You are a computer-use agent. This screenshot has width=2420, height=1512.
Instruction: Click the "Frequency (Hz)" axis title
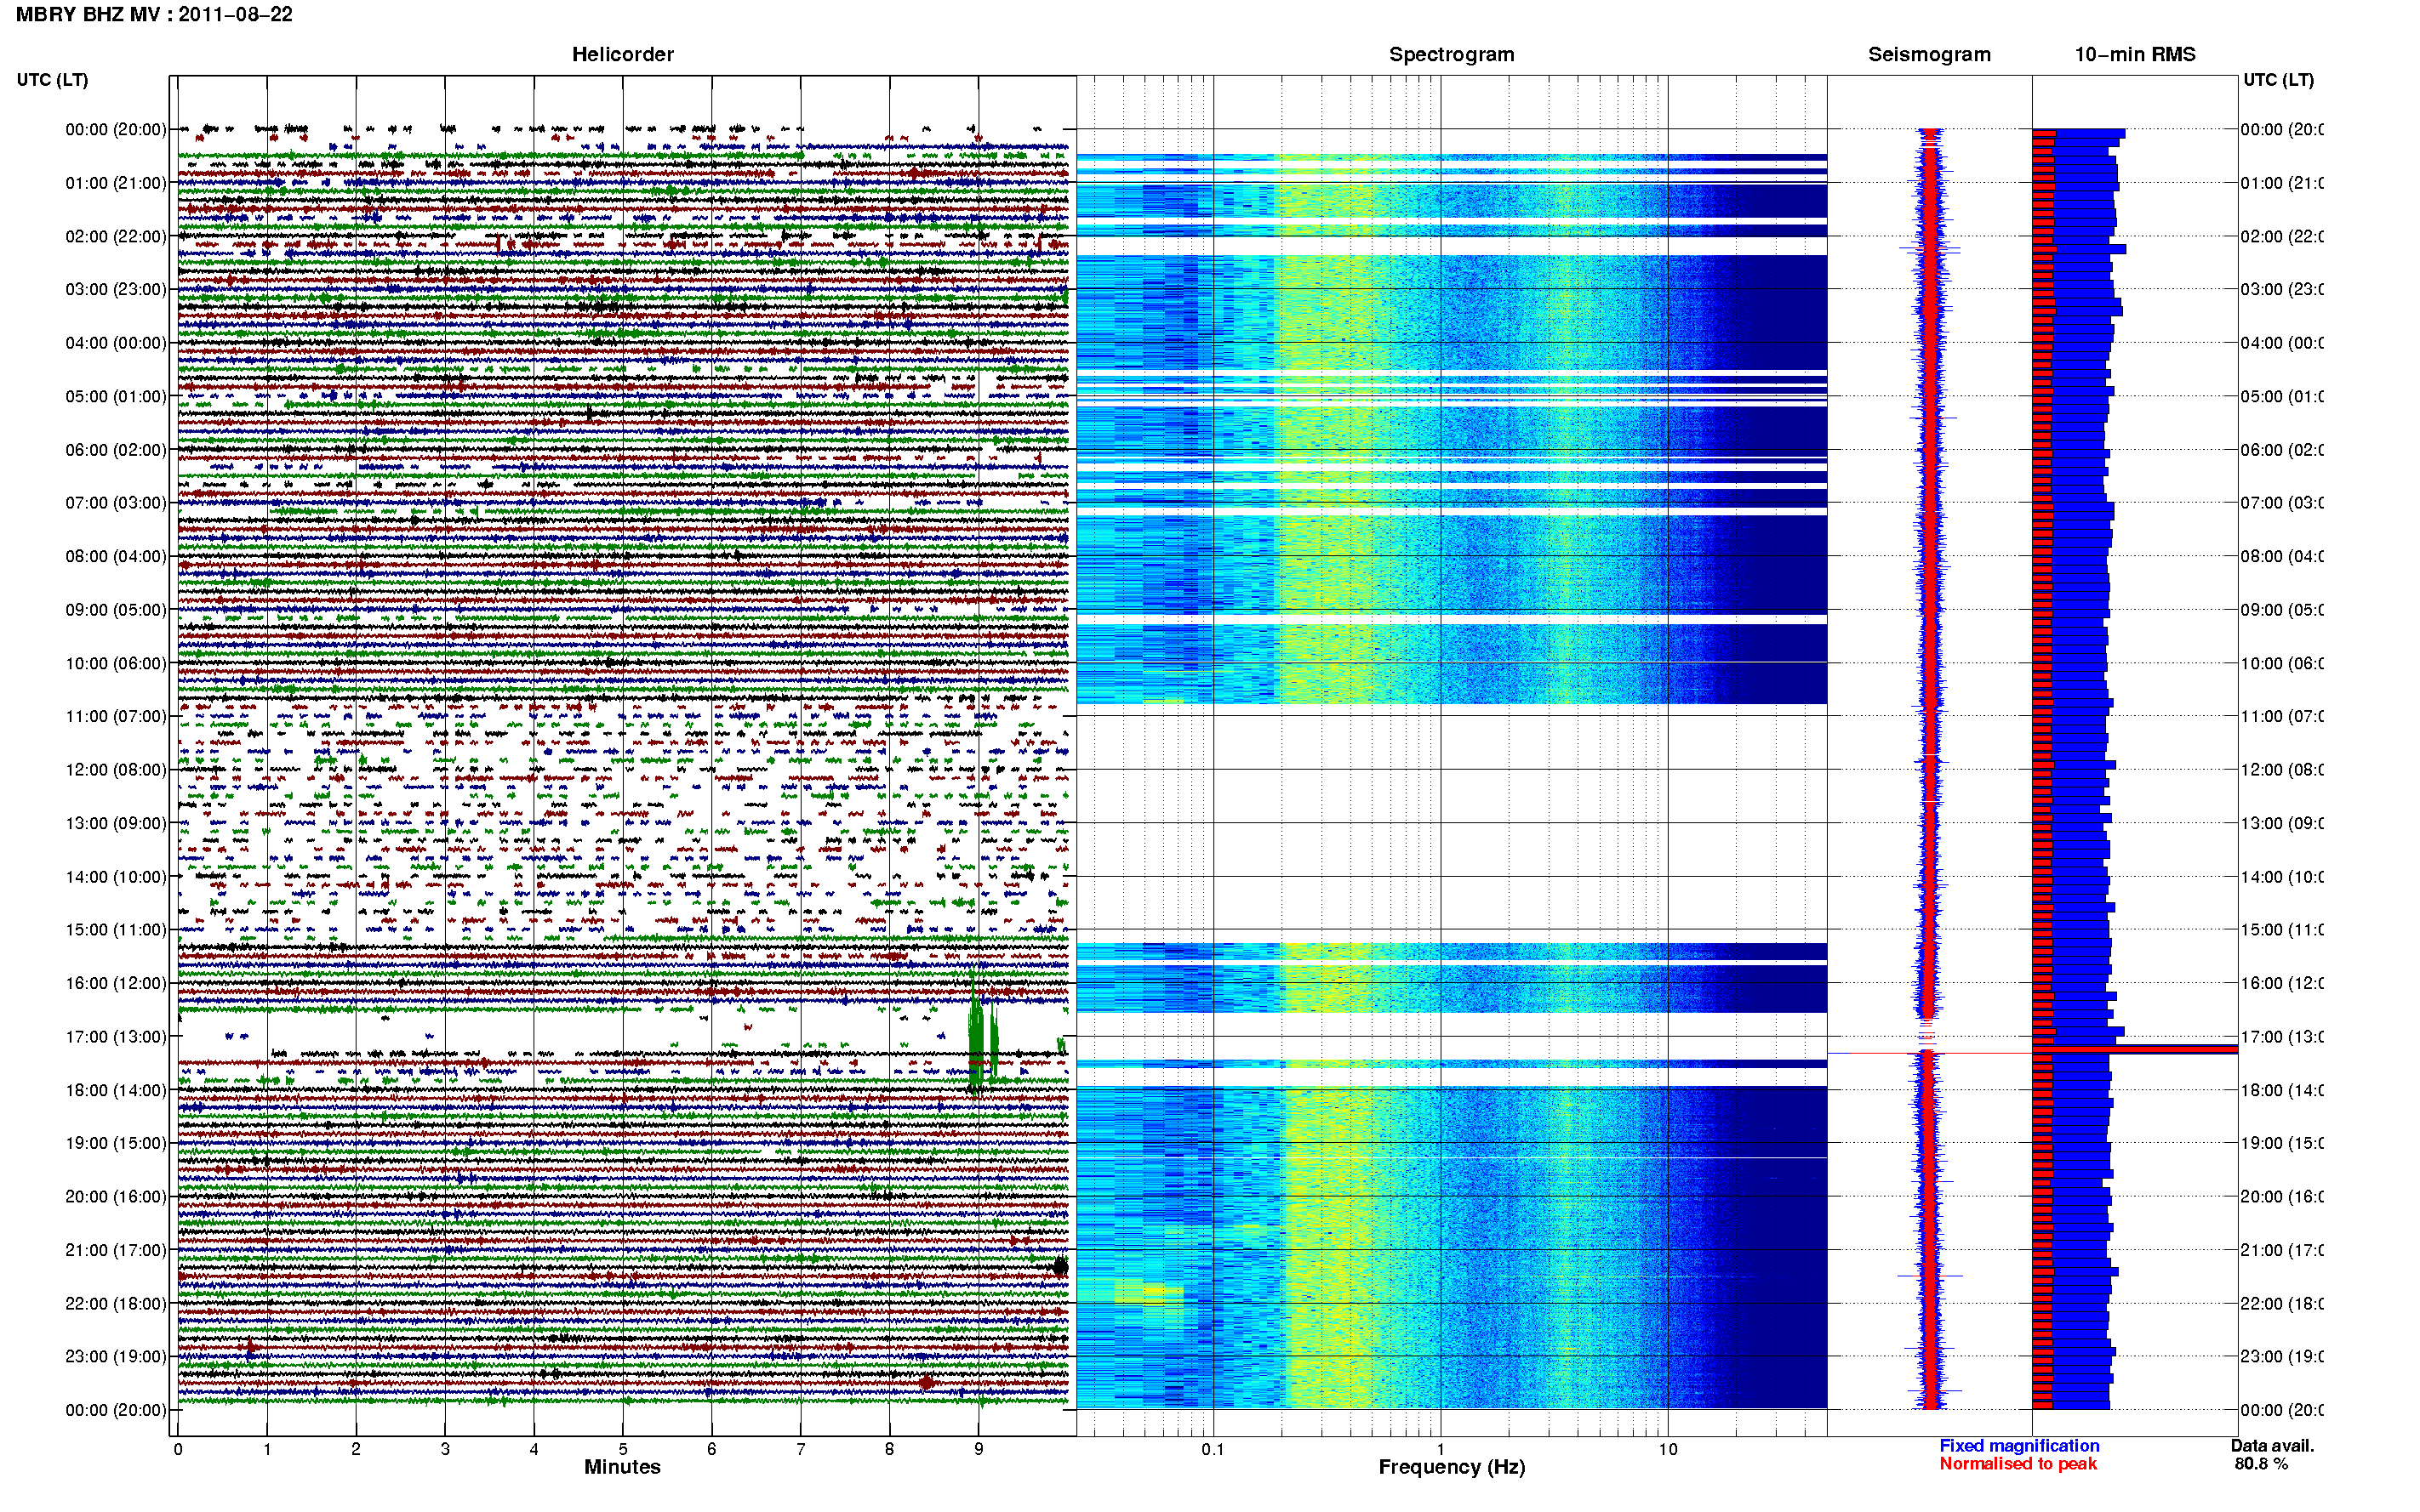[x=1452, y=1467]
